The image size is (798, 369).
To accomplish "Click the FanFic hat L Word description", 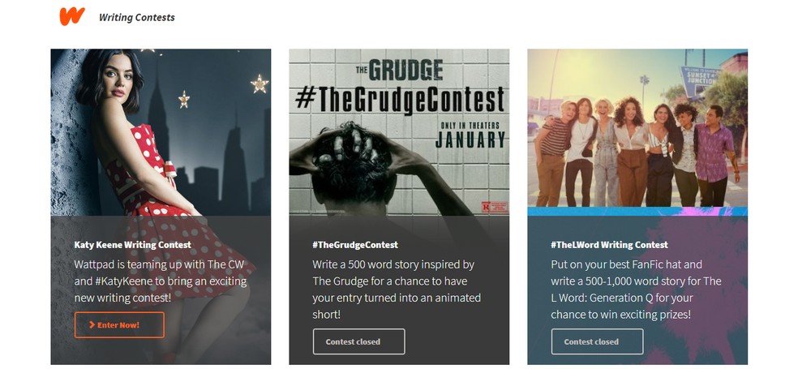I will (x=636, y=289).
